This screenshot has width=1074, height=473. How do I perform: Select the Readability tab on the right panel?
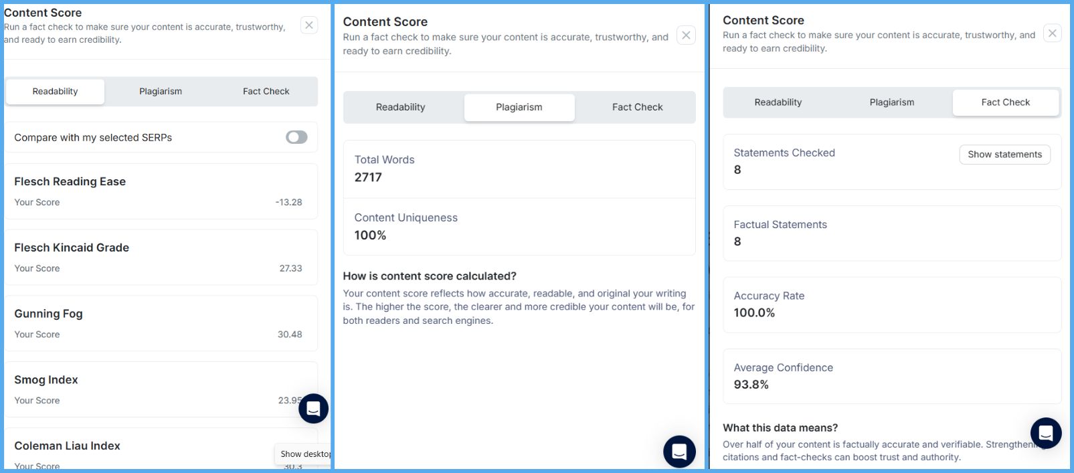pyautogui.click(x=778, y=102)
